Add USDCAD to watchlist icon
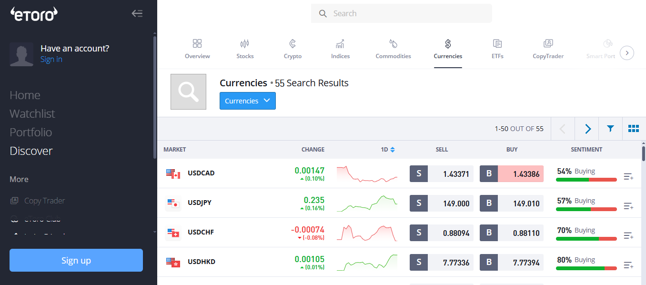 (x=628, y=177)
